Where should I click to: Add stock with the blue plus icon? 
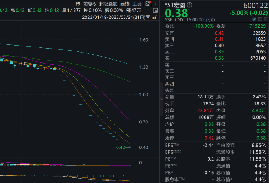265,19
